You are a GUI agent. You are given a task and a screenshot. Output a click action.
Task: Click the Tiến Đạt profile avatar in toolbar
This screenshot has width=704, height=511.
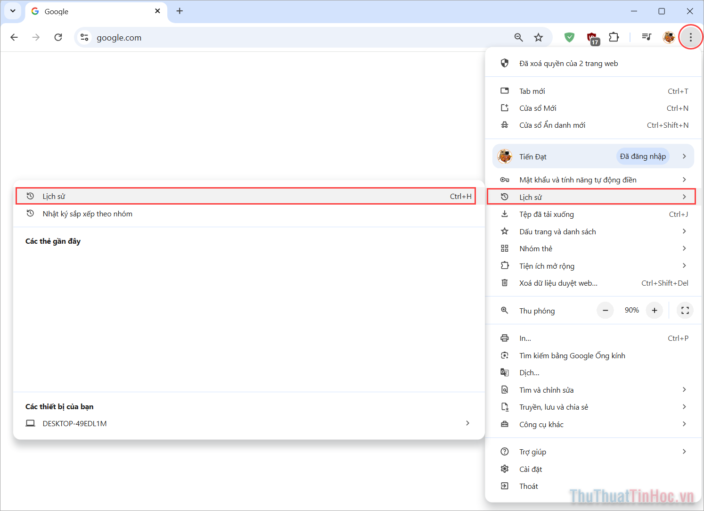(669, 37)
